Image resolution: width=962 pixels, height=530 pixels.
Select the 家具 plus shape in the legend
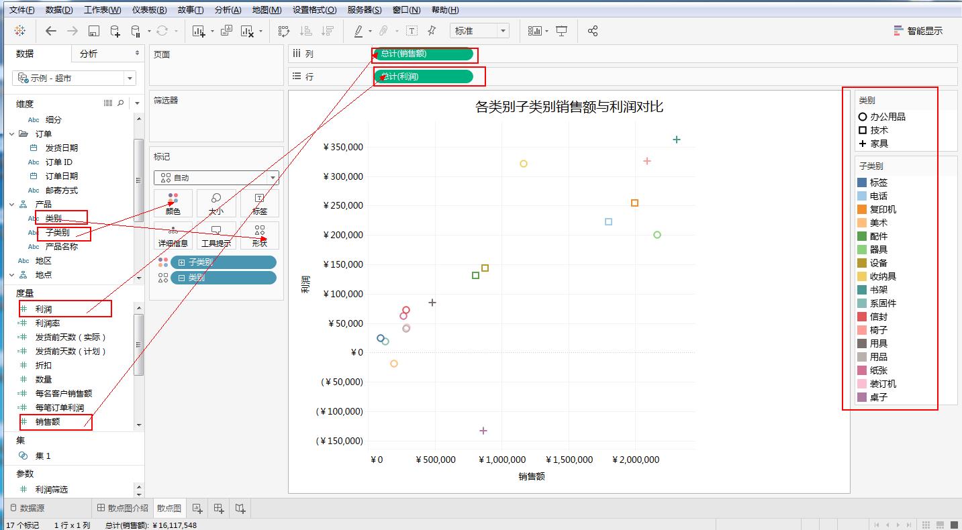click(x=863, y=144)
